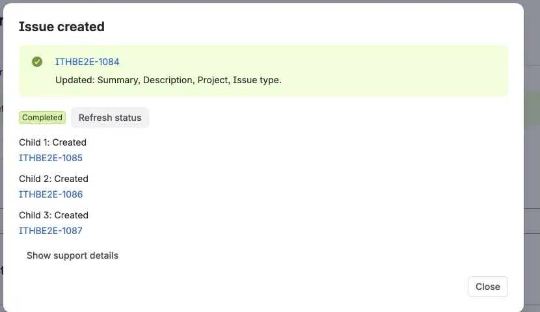Click the Issue created heading
Screen dimensions: 540x312
click(62, 27)
